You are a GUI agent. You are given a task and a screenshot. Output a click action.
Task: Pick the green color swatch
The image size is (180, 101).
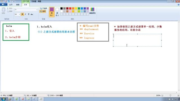pos(79,8)
